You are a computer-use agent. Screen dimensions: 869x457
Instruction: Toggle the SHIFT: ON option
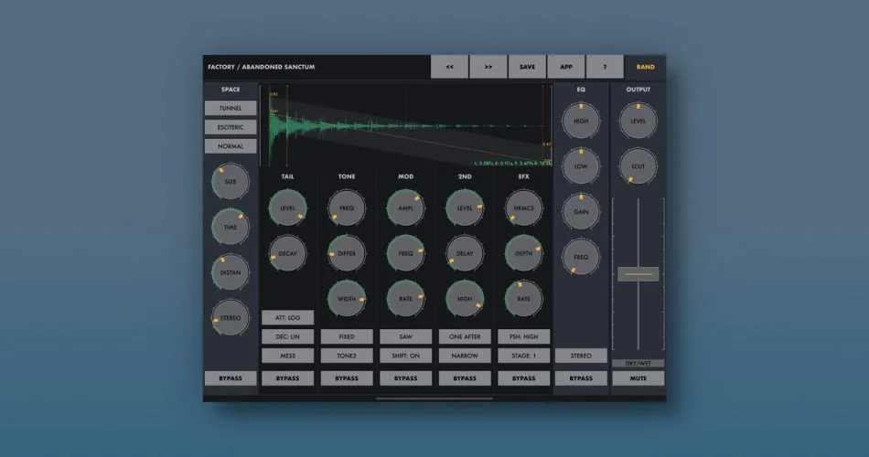point(405,356)
